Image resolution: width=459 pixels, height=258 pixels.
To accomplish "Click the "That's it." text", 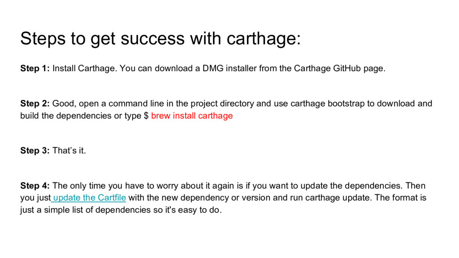I will (x=69, y=150).
